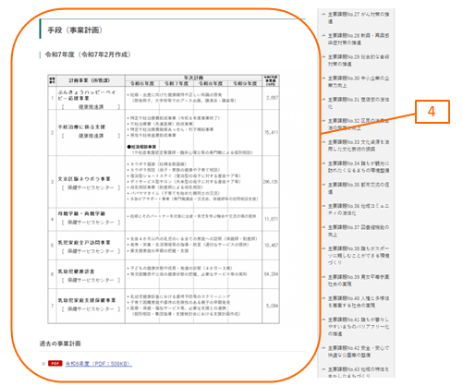Click table header 年次計画

[x=193, y=78]
